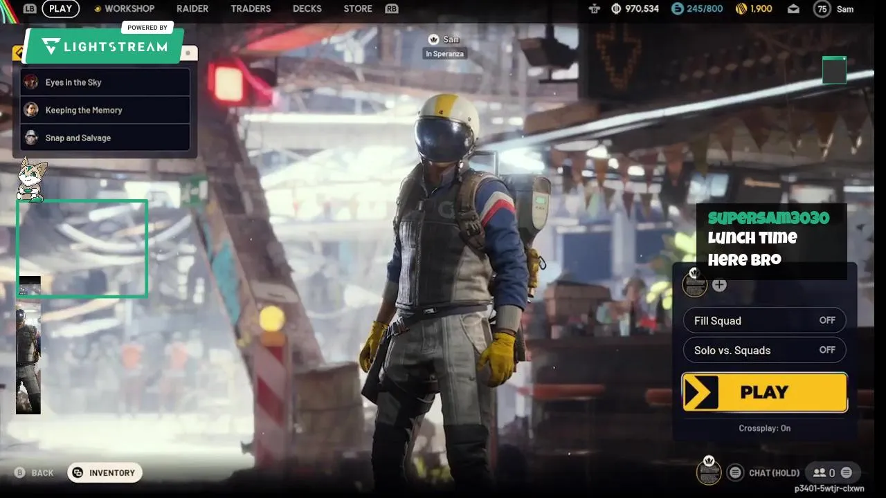Click the 245/800 stash value
886x498 pixels.
(705, 9)
